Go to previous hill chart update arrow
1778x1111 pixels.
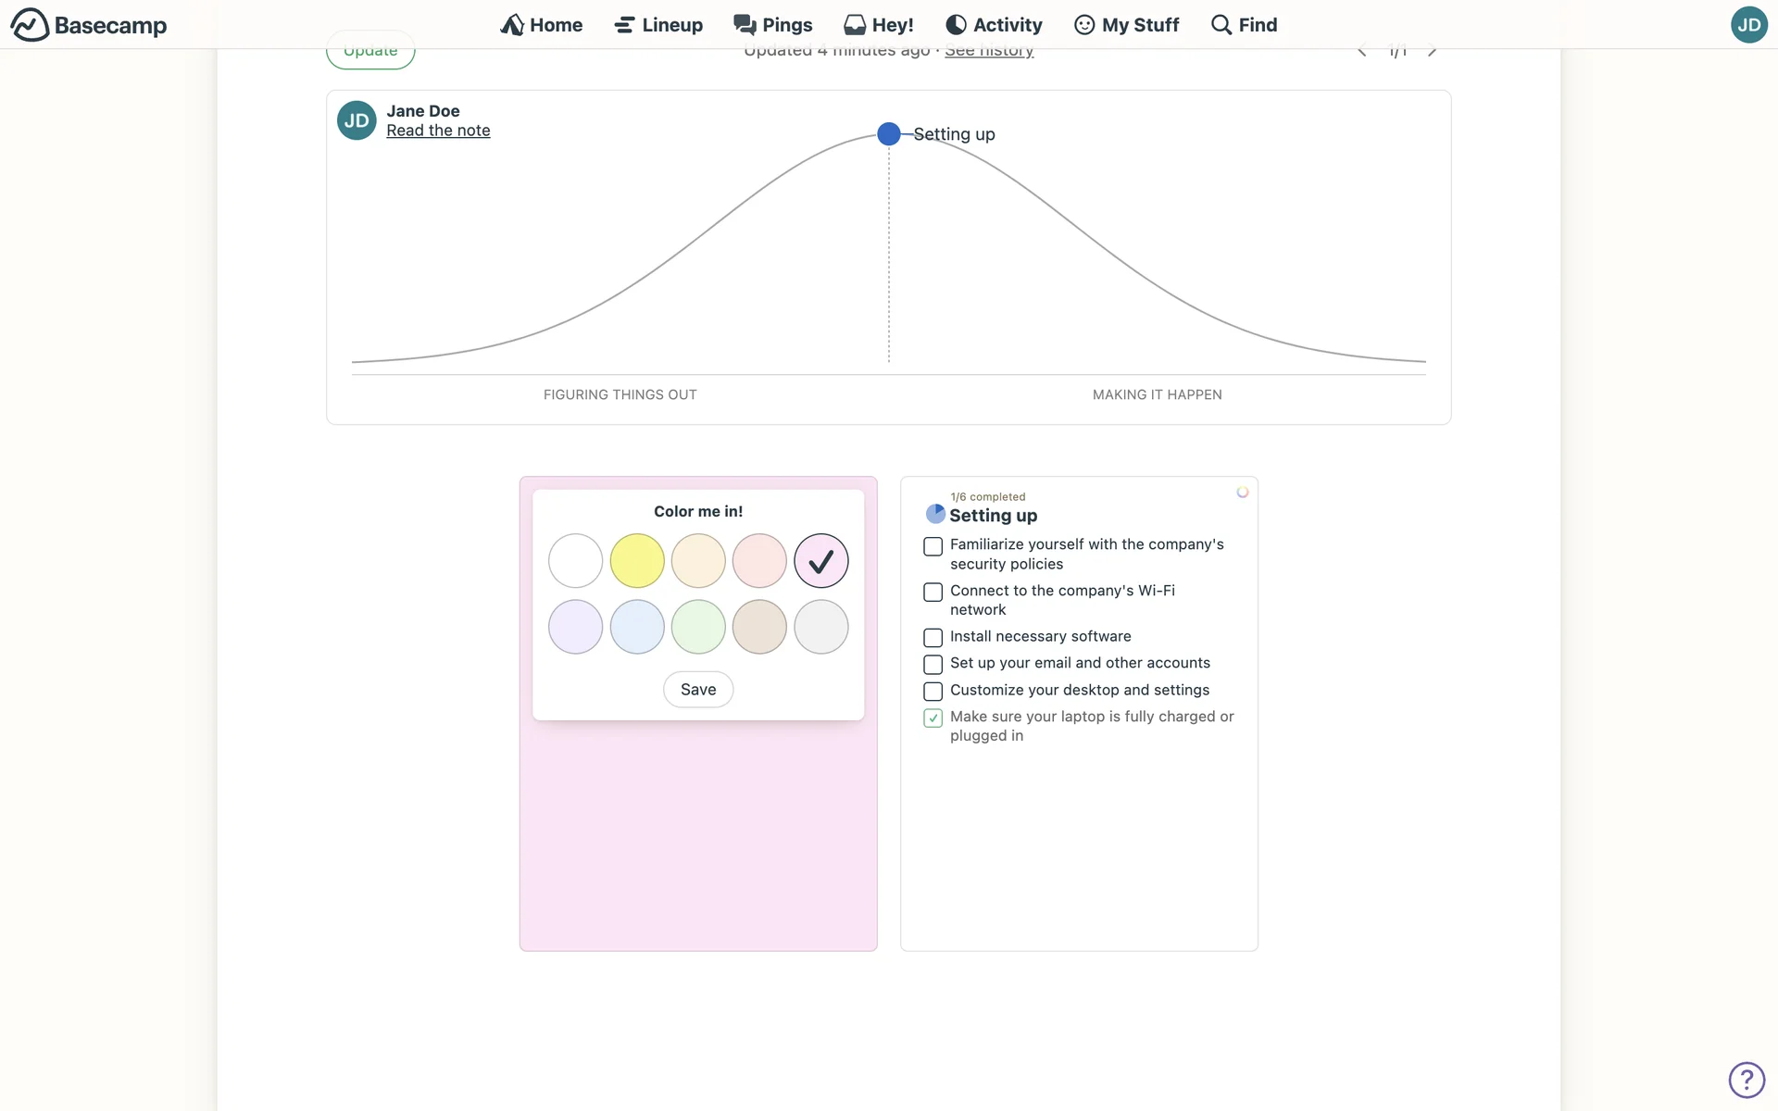point(1362,51)
